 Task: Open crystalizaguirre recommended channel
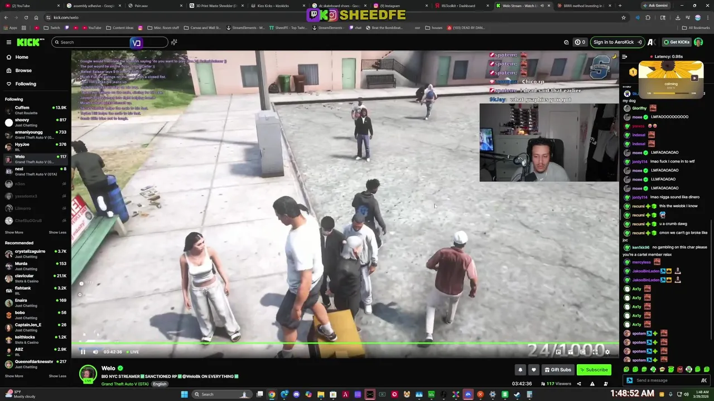click(36, 254)
